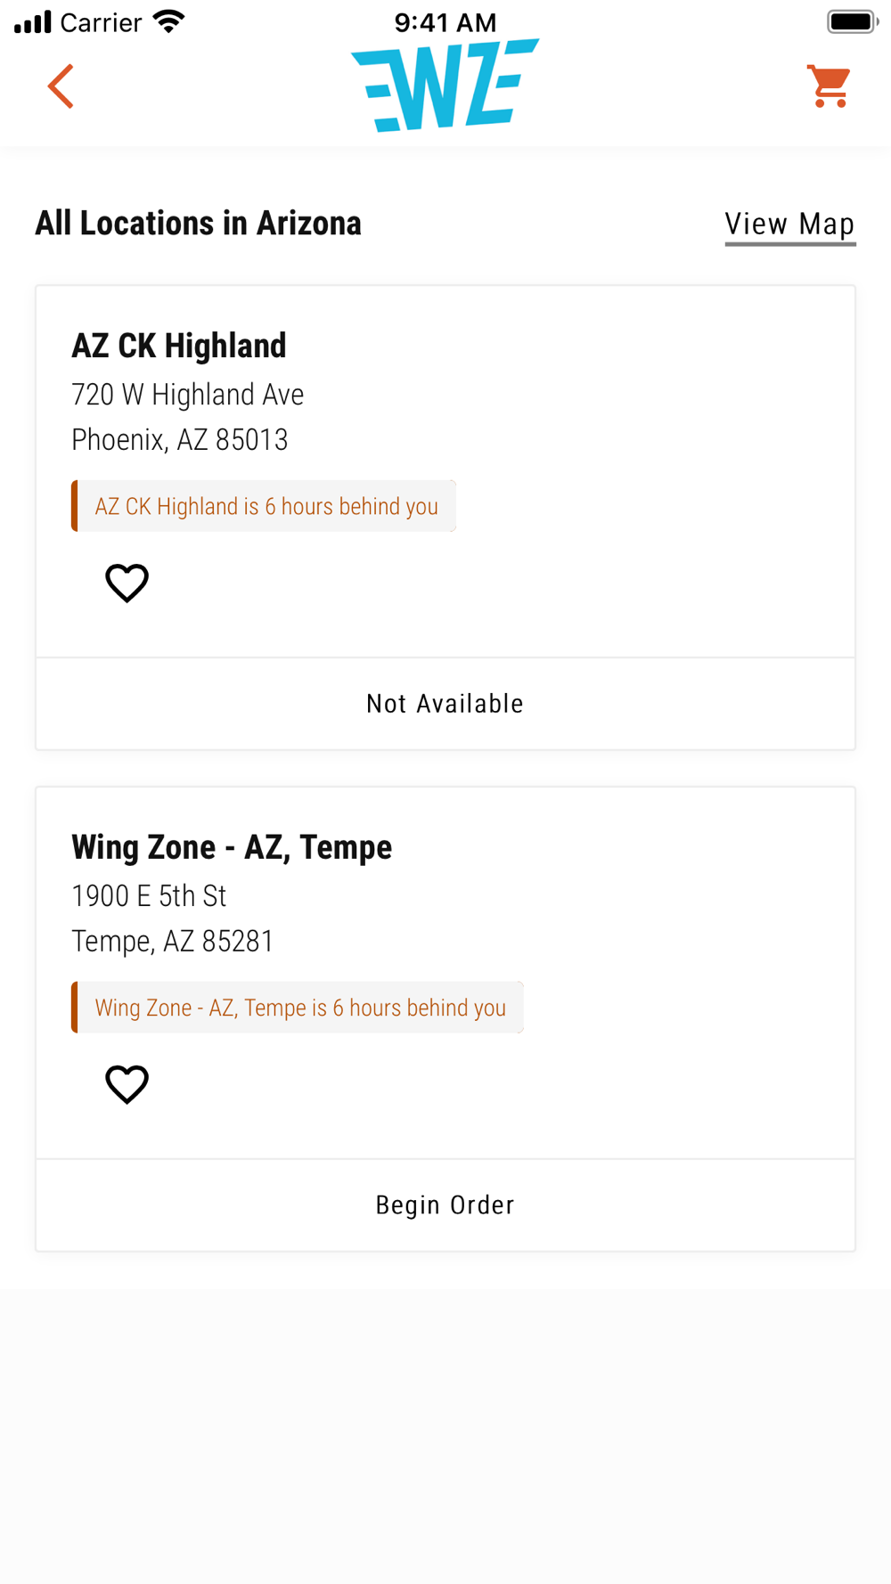Tap the AZ CK Highland time difference notice
The width and height of the screenshot is (891, 1584).
[264, 506]
